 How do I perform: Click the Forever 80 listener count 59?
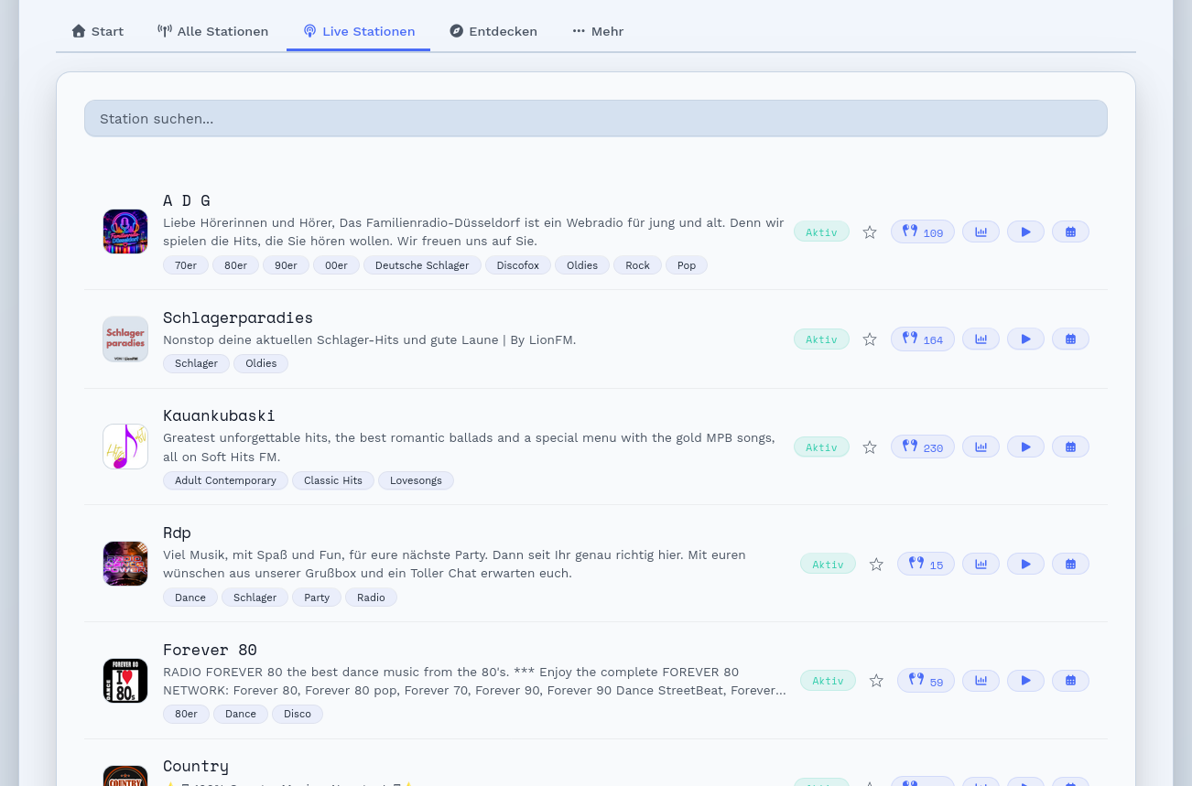click(926, 681)
